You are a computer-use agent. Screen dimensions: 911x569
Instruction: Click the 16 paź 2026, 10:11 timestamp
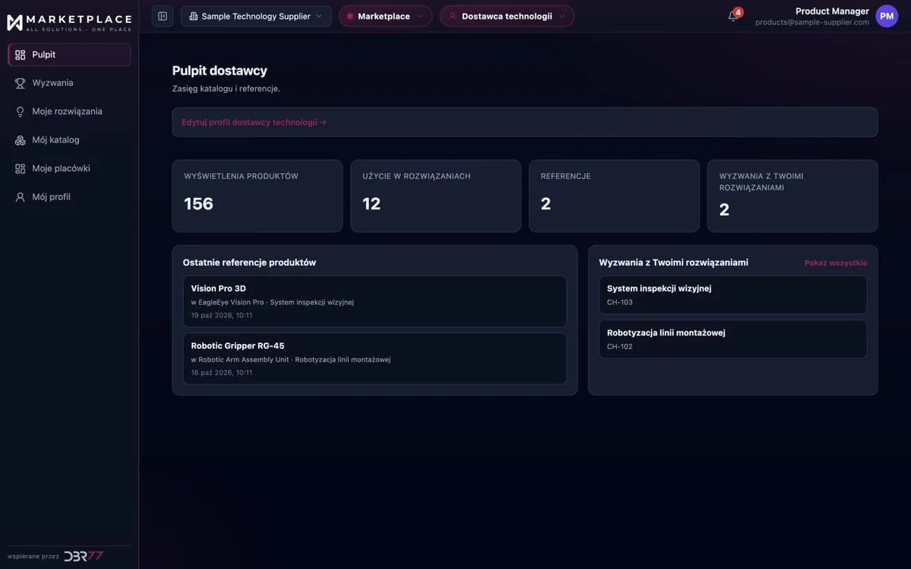(222, 373)
